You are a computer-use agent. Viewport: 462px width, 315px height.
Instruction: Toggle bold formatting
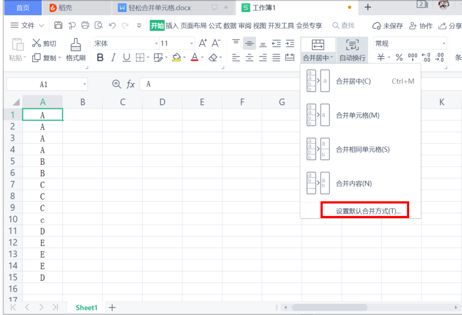(x=100, y=58)
